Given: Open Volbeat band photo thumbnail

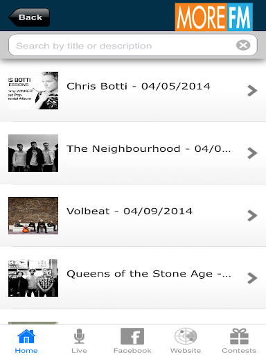Looking at the screenshot, I should [33, 216].
